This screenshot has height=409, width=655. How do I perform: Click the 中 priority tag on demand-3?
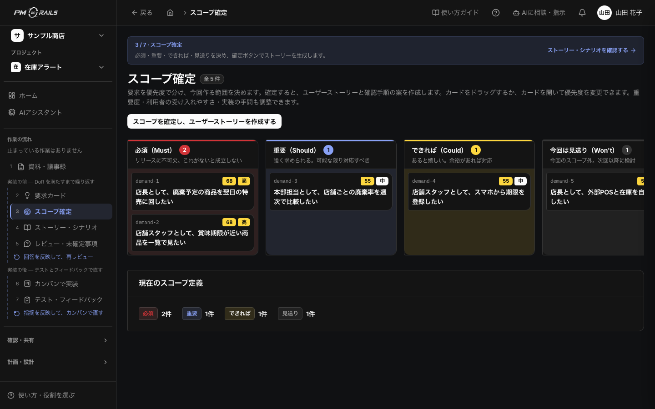383,181
